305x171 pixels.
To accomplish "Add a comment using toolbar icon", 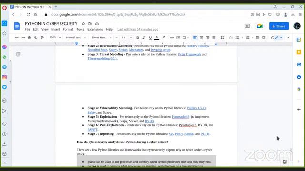I will click(x=178, y=38).
